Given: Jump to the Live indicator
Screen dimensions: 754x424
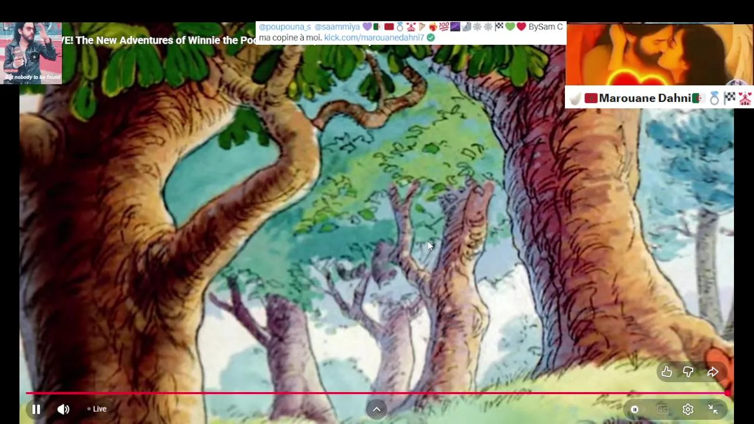Looking at the screenshot, I should point(97,409).
